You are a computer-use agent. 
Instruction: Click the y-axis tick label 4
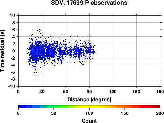coord(14,37)
